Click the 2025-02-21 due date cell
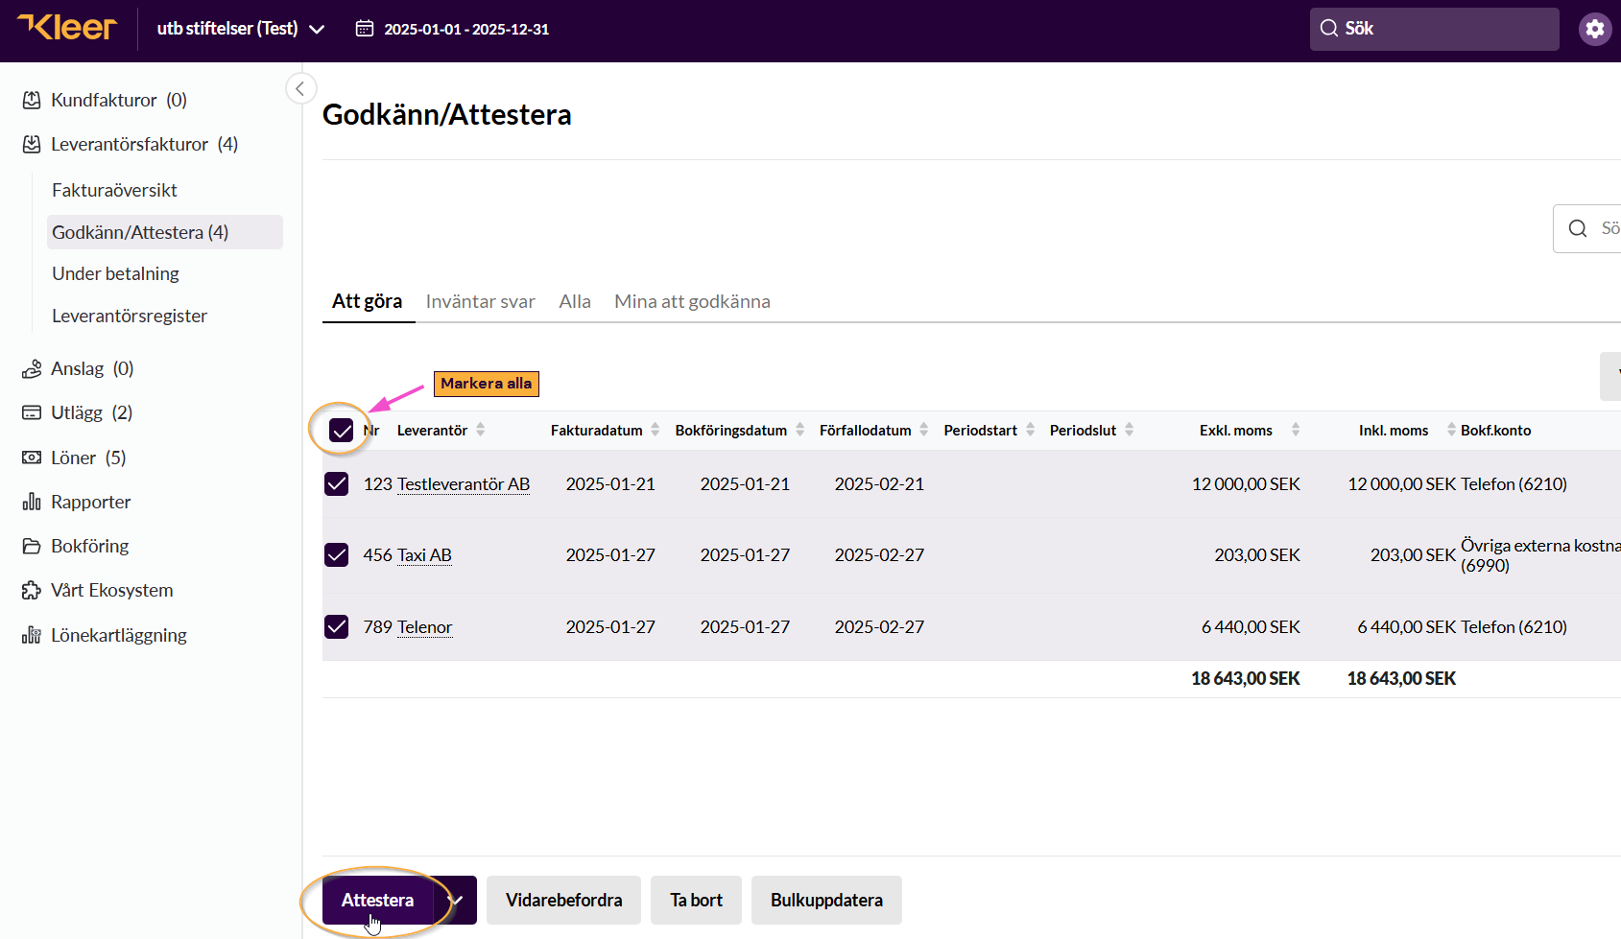Screen dimensions: 1621x939 [x=879, y=484]
